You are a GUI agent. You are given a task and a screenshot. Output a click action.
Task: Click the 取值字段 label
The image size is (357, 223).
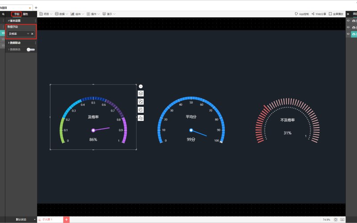pos(12,27)
